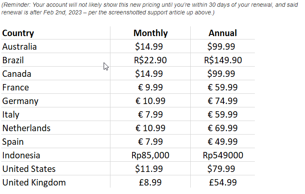Click the Annual column header
305x194 pixels.
click(223, 33)
